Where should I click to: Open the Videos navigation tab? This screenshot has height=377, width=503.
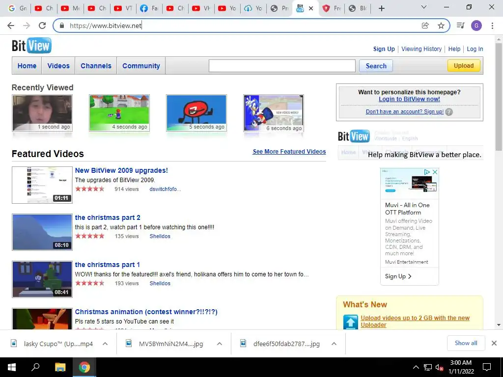[x=58, y=66]
